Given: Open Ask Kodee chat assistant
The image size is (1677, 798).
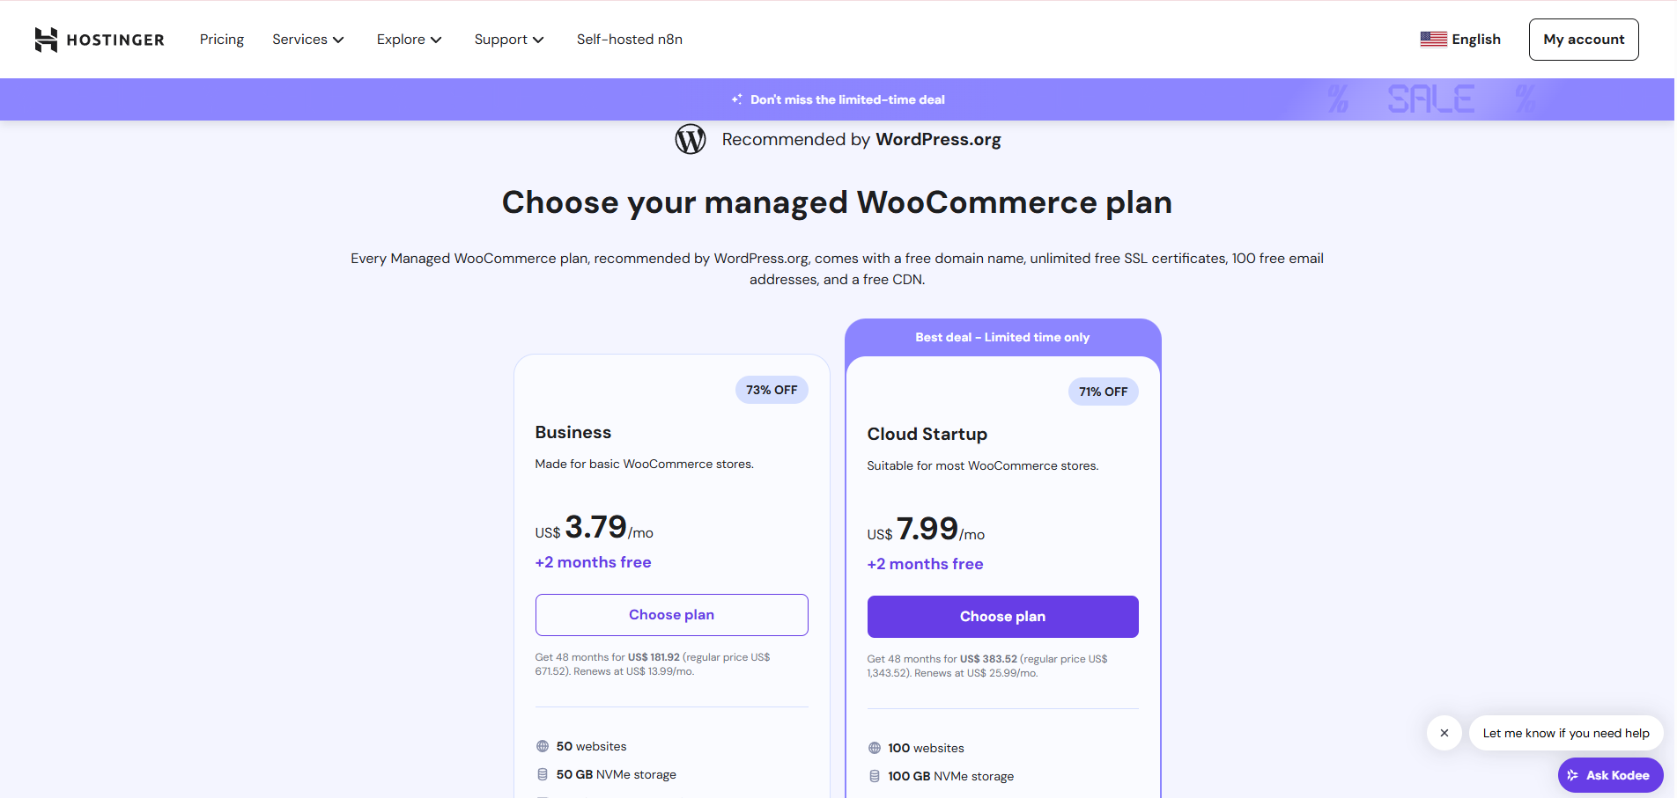Looking at the screenshot, I should [x=1610, y=775].
